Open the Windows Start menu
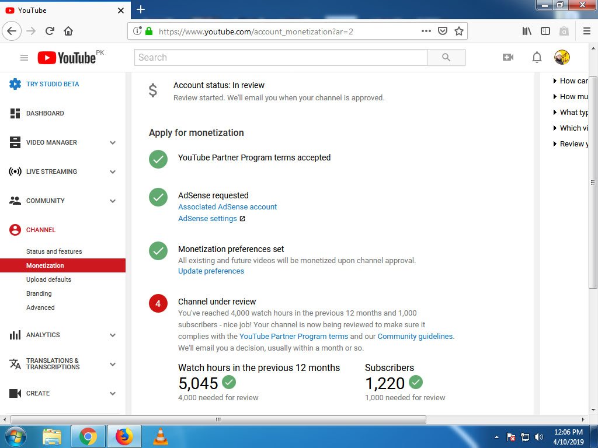The image size is (598, 448). pos(15,436)
